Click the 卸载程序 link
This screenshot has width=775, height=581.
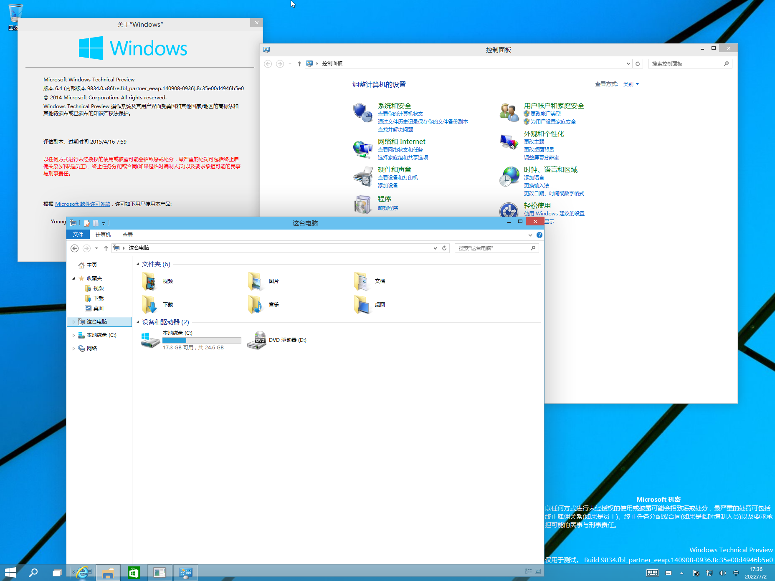pyautogui.click(x=388, y=208)
